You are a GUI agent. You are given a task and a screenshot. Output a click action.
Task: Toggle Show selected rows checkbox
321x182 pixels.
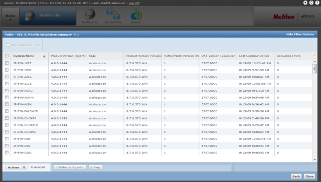8,45
